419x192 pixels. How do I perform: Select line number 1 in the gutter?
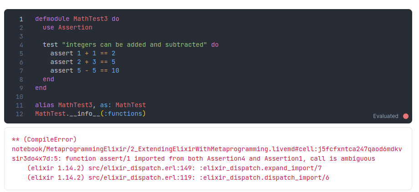click(21, 19)
